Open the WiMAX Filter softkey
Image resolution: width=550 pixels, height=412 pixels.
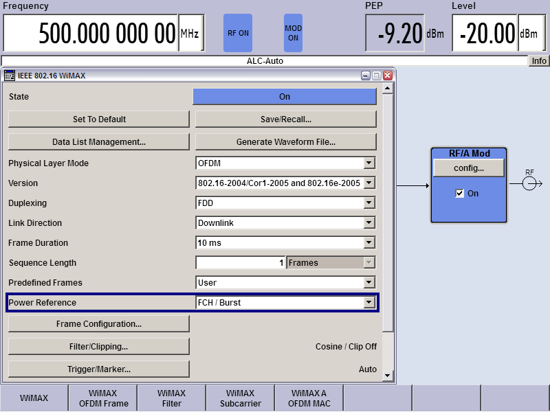point(171,398)
